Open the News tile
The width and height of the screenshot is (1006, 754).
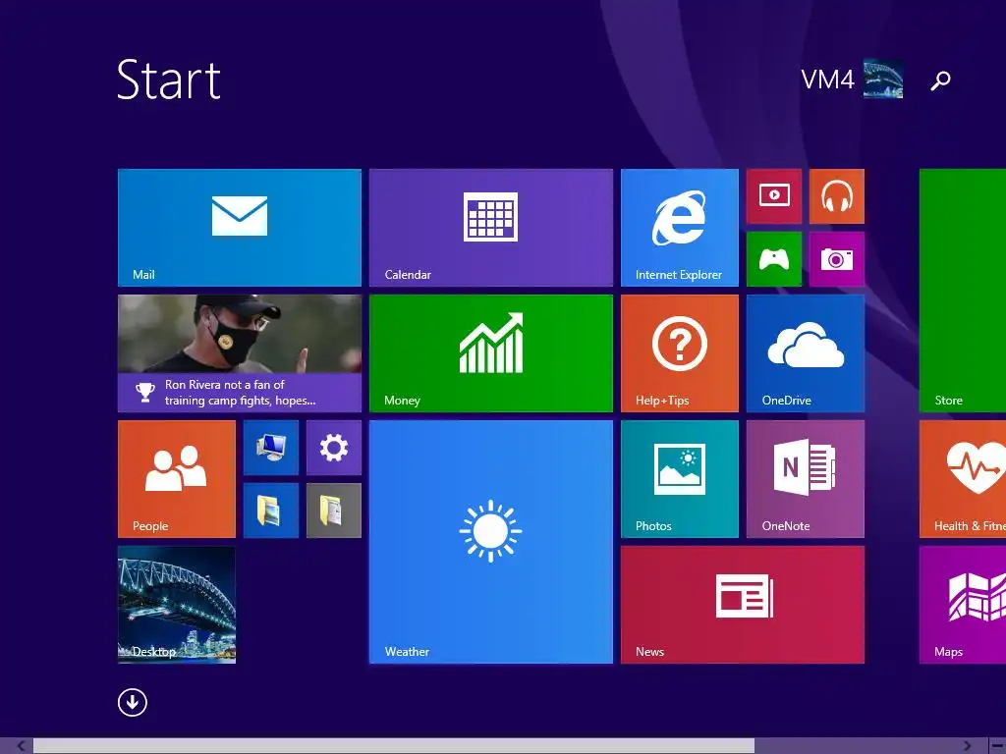(743, 605)
